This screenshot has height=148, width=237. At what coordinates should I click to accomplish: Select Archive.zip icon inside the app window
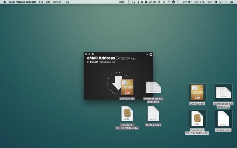point(127,87)
